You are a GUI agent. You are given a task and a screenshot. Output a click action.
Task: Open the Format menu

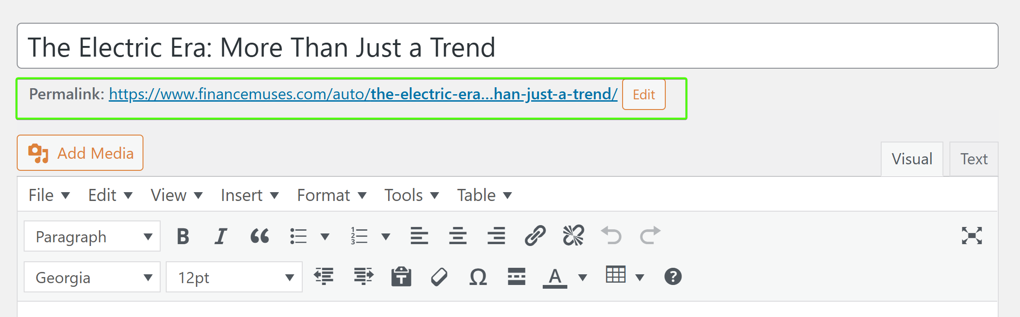tap(331, 195)
